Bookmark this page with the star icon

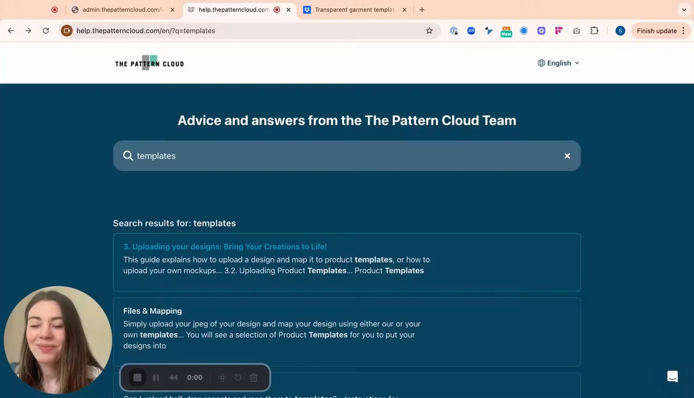[429, 31]
